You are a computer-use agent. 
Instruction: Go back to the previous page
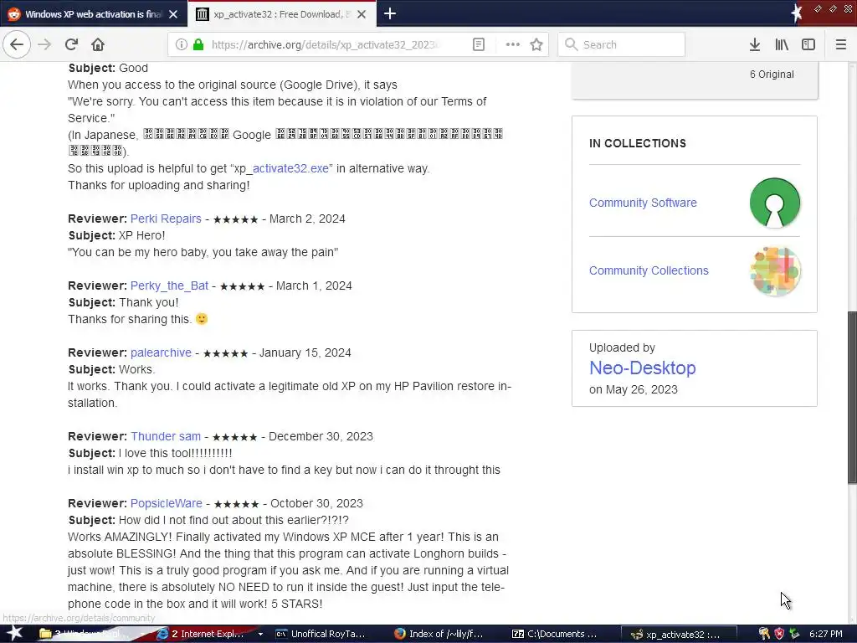pos(17,44)
